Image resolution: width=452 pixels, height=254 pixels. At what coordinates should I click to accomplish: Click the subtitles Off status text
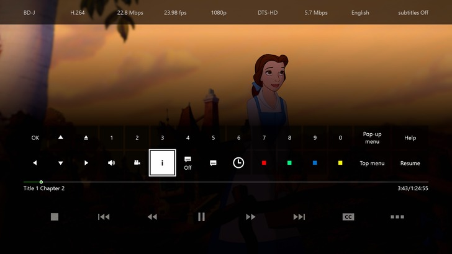[x=413, y=12]
